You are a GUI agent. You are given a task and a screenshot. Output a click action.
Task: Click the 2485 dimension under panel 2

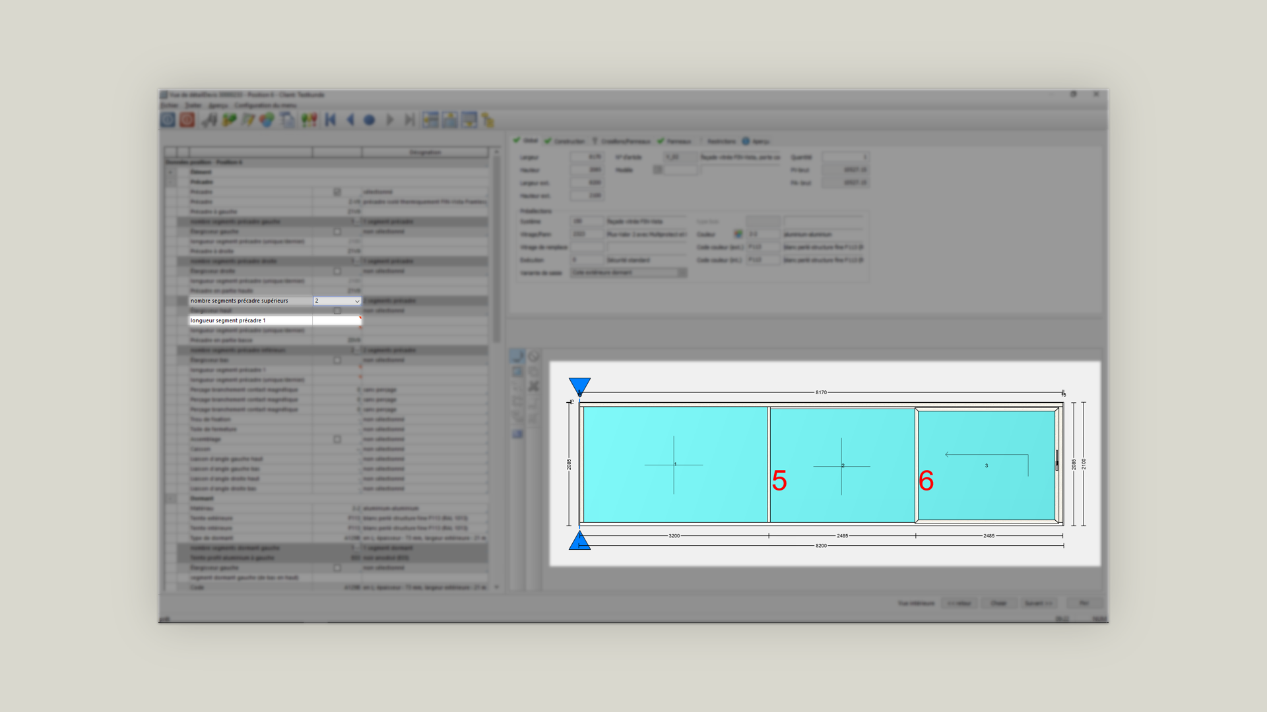[x=842, y=536]
